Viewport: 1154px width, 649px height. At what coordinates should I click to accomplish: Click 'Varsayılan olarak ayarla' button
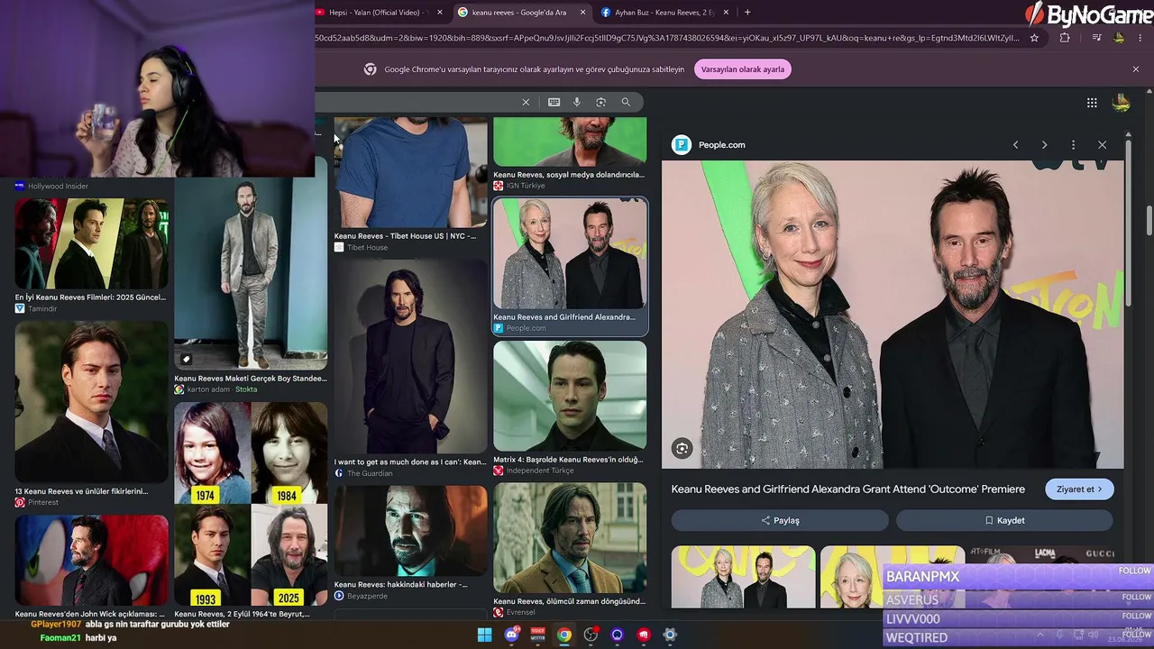743,69
